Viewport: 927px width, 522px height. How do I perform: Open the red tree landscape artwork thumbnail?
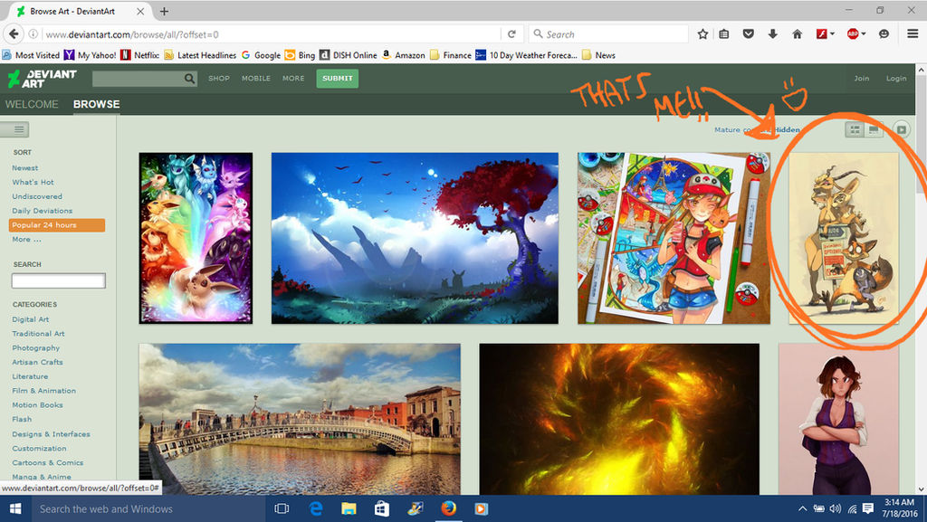point(415,238)
